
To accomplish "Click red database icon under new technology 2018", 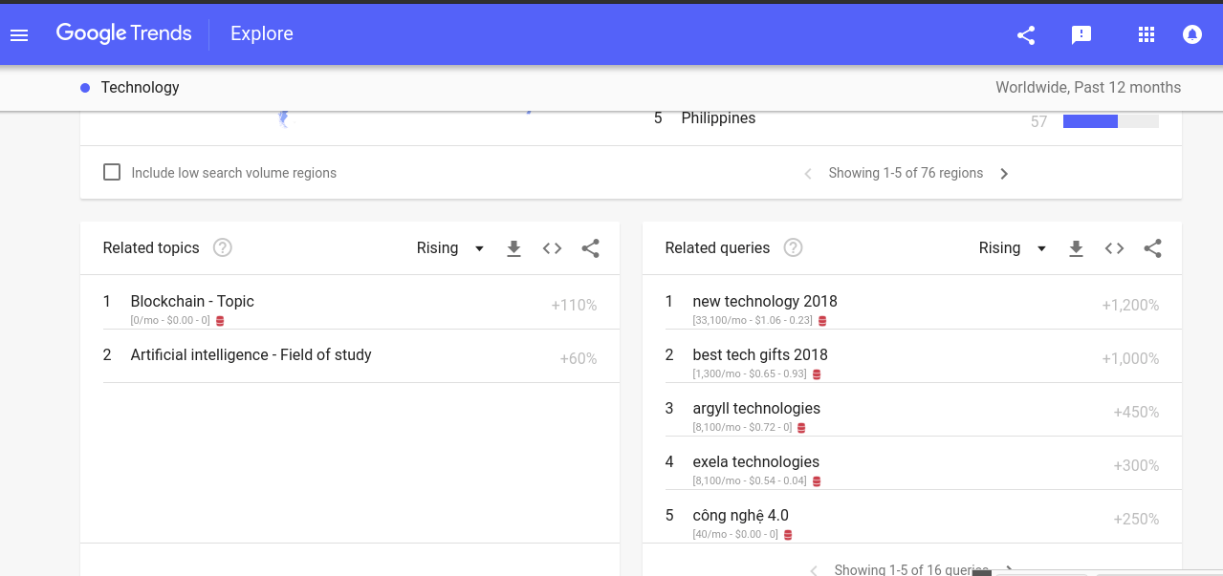I will point(822,321).
